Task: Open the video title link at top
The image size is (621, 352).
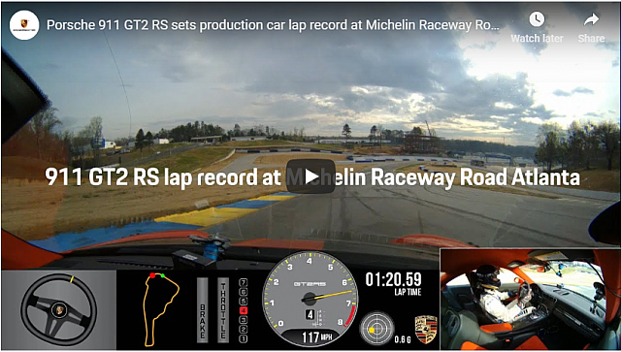Action: click(x=274, y=25)
